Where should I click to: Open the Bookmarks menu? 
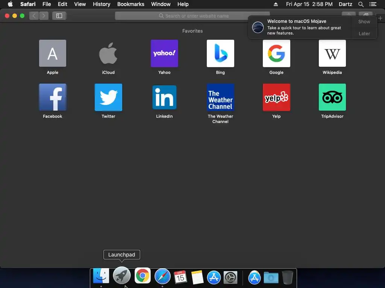pyautogui.click(x=130, y=4)
